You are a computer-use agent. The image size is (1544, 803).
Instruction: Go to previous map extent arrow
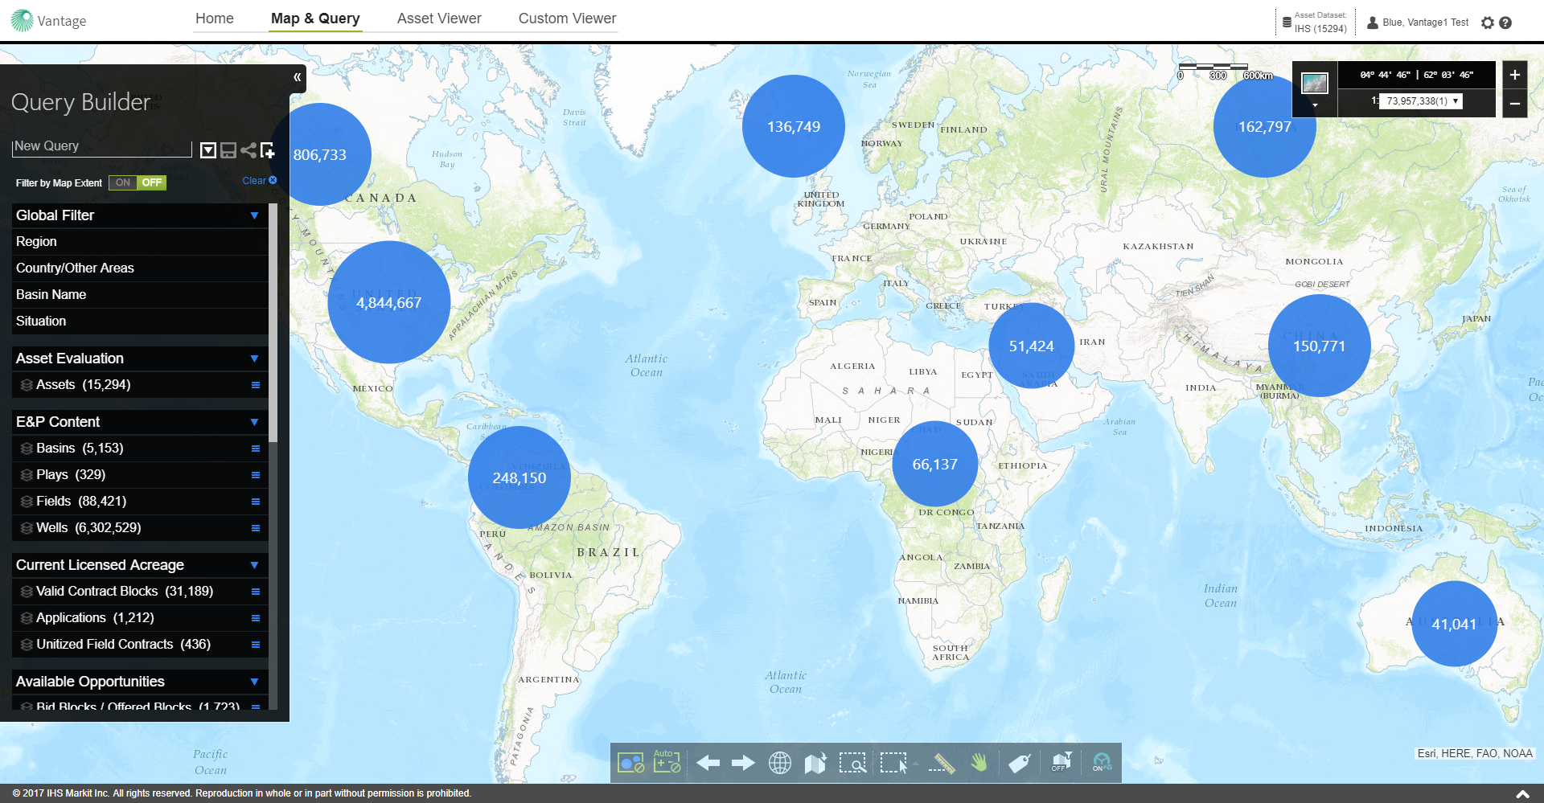(708, 763)
